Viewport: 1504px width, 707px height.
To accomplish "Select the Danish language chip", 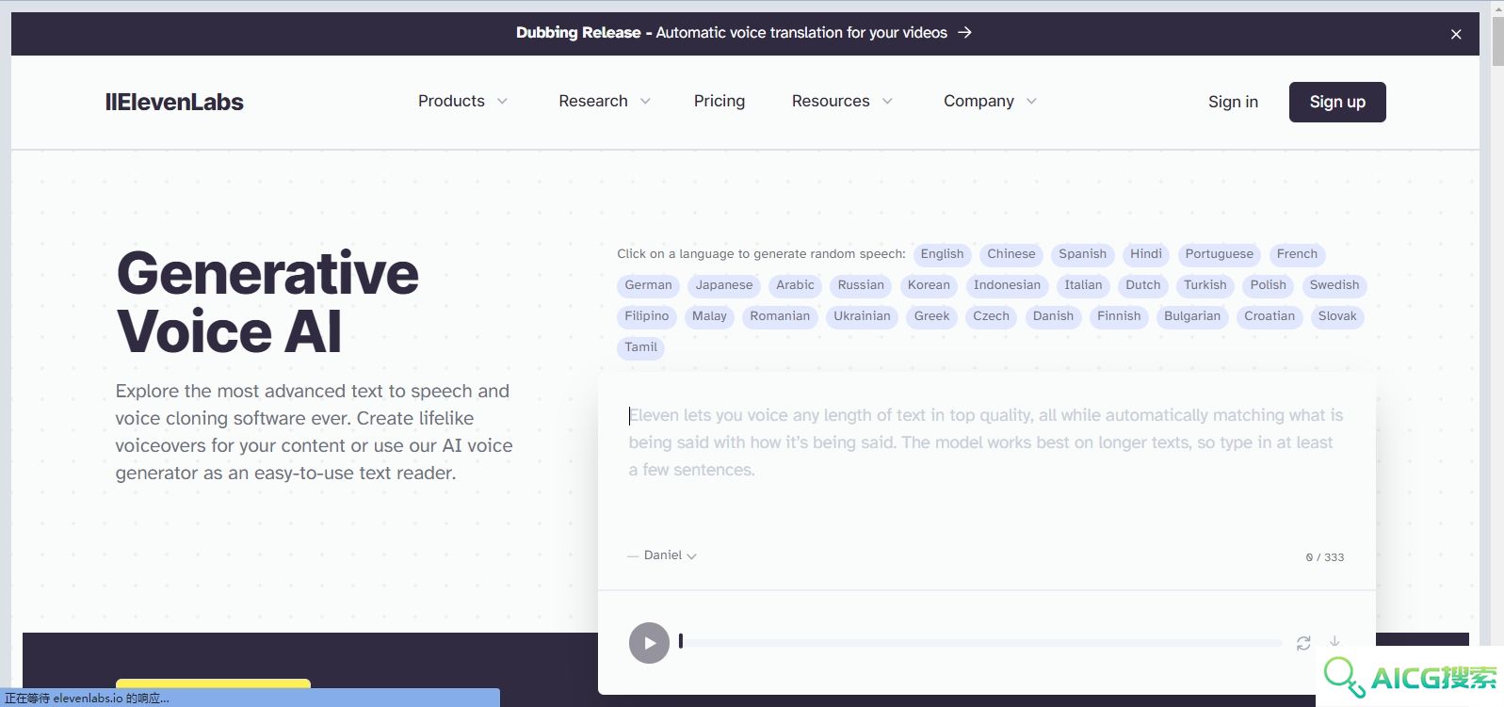I will tap(1053, 316).
